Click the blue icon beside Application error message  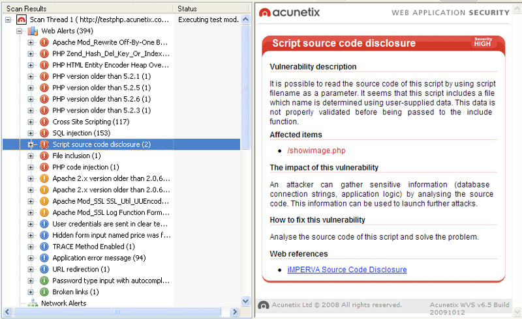point(44,258)
